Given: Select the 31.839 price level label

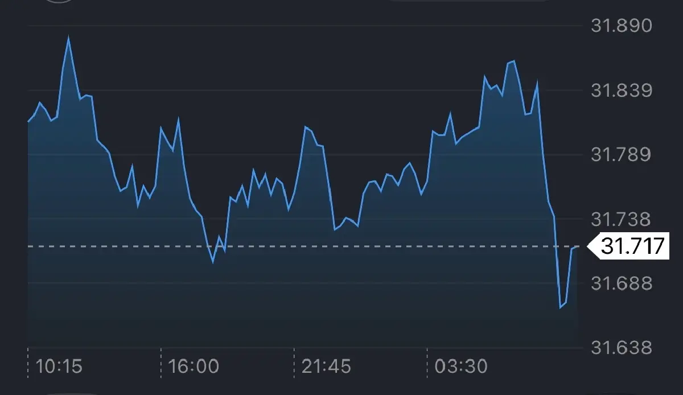Looking at the screenshot, I should point(621,90).
